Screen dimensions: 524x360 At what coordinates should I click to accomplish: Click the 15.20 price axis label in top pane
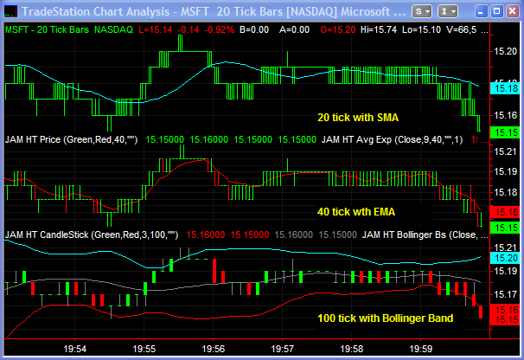click(x=506, y=52)
